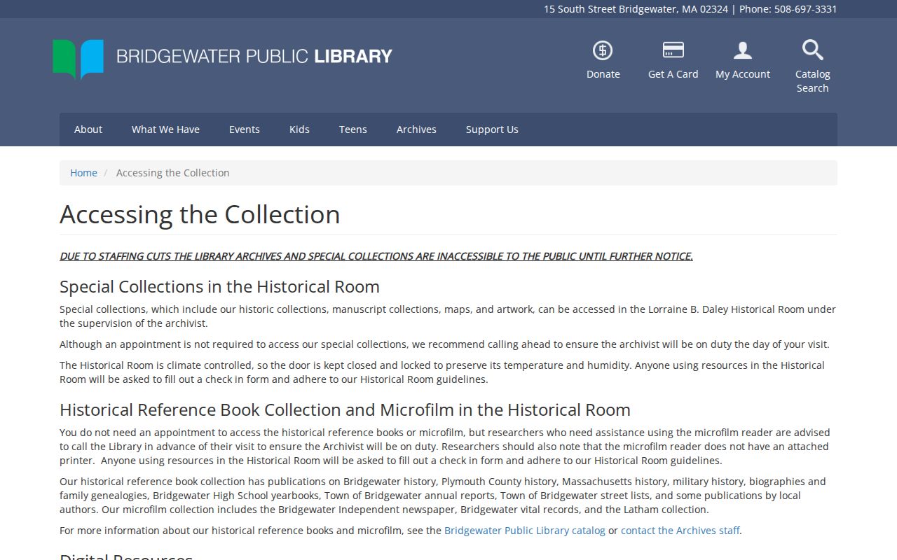The width and height of the screenshot is (897, 560).
Task: Click the phone number 508-697-3331
Action: 806,9
